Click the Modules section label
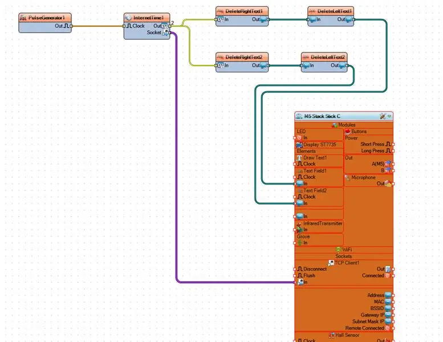Image resolution: width=443 pixels, height=342 pixels. (x=347, y=125)
